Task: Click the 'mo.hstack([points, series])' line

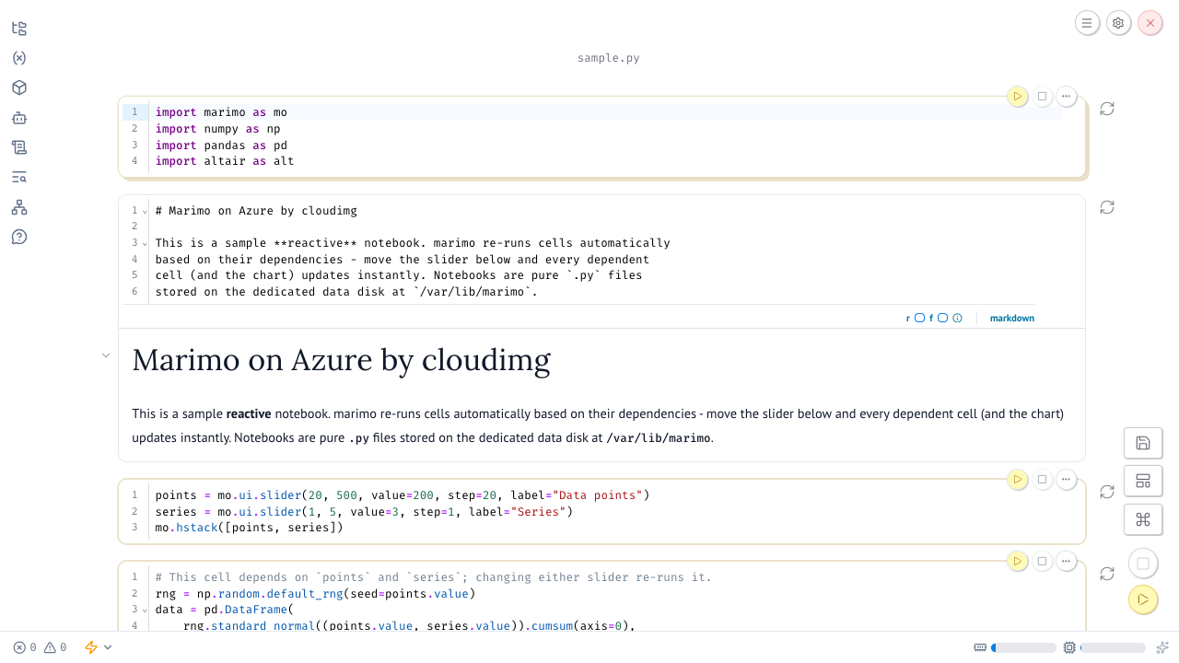Action: pyautogui.click(x=249, y=528)
